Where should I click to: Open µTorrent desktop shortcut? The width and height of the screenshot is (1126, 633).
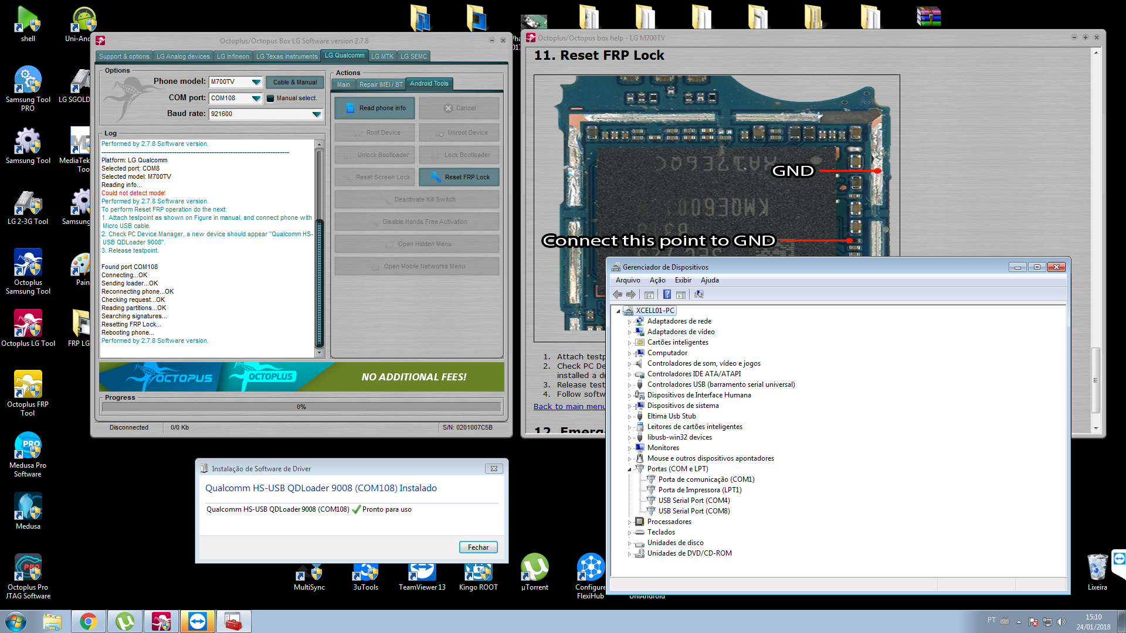pyautogui.click(x=534, y=571)
